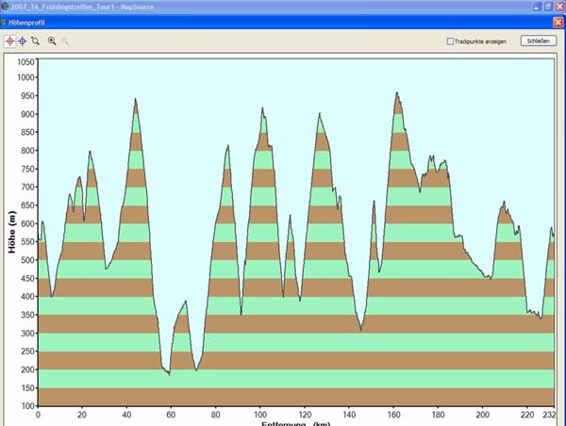Activate the zoom-to-selection area tool

click(x=35, y=41)
